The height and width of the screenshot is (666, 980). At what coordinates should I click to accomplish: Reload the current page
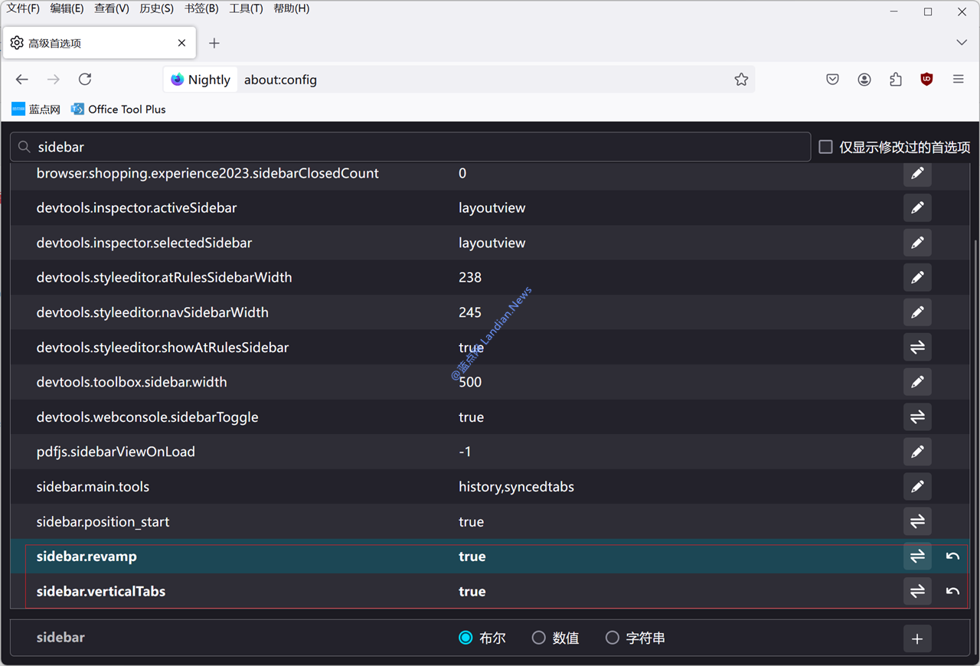(85, 80)
